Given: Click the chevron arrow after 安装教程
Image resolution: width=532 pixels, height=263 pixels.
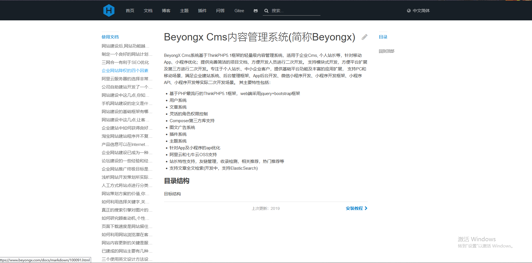Looking at the screenshot, I should 366,208.
